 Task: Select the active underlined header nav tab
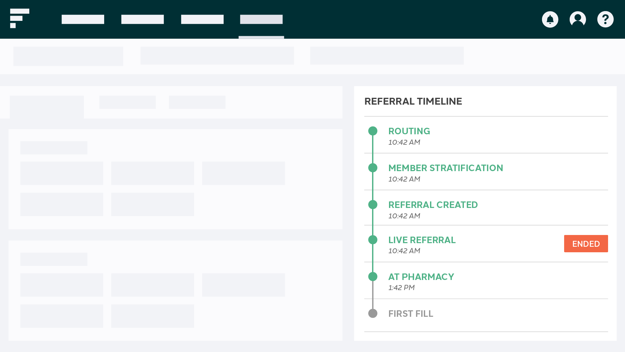[x=261, y=20]
